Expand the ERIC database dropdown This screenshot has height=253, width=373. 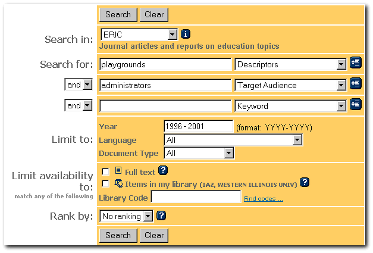tap(172, 35)
